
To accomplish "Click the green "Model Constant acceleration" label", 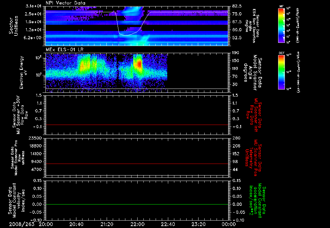I will (x=257, y=200).
